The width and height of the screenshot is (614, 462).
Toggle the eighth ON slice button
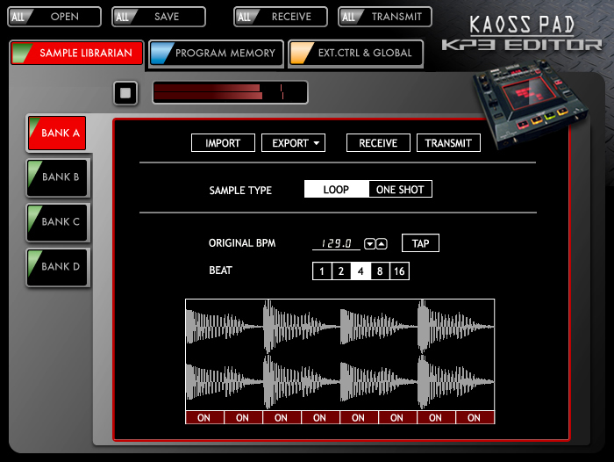(x=475, y=418)
